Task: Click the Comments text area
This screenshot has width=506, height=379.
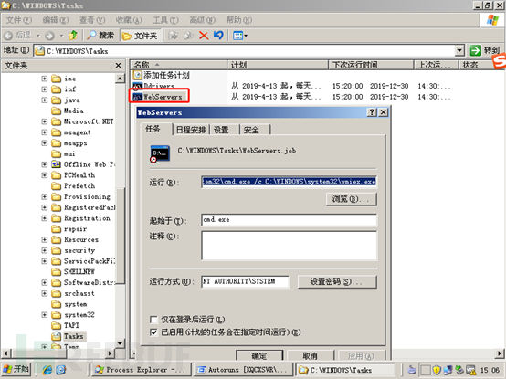Action: pos(289,246)
